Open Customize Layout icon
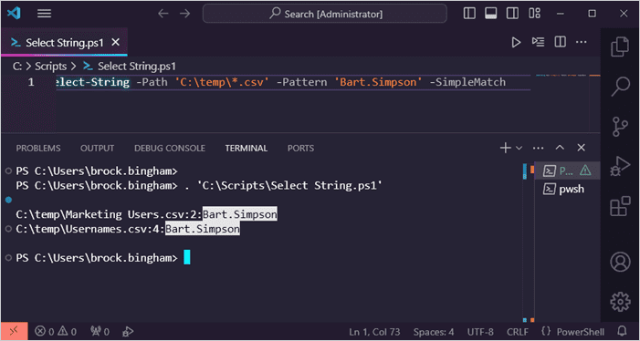The image size is (640, 341). pyautogui.click(x=534, y=14)
